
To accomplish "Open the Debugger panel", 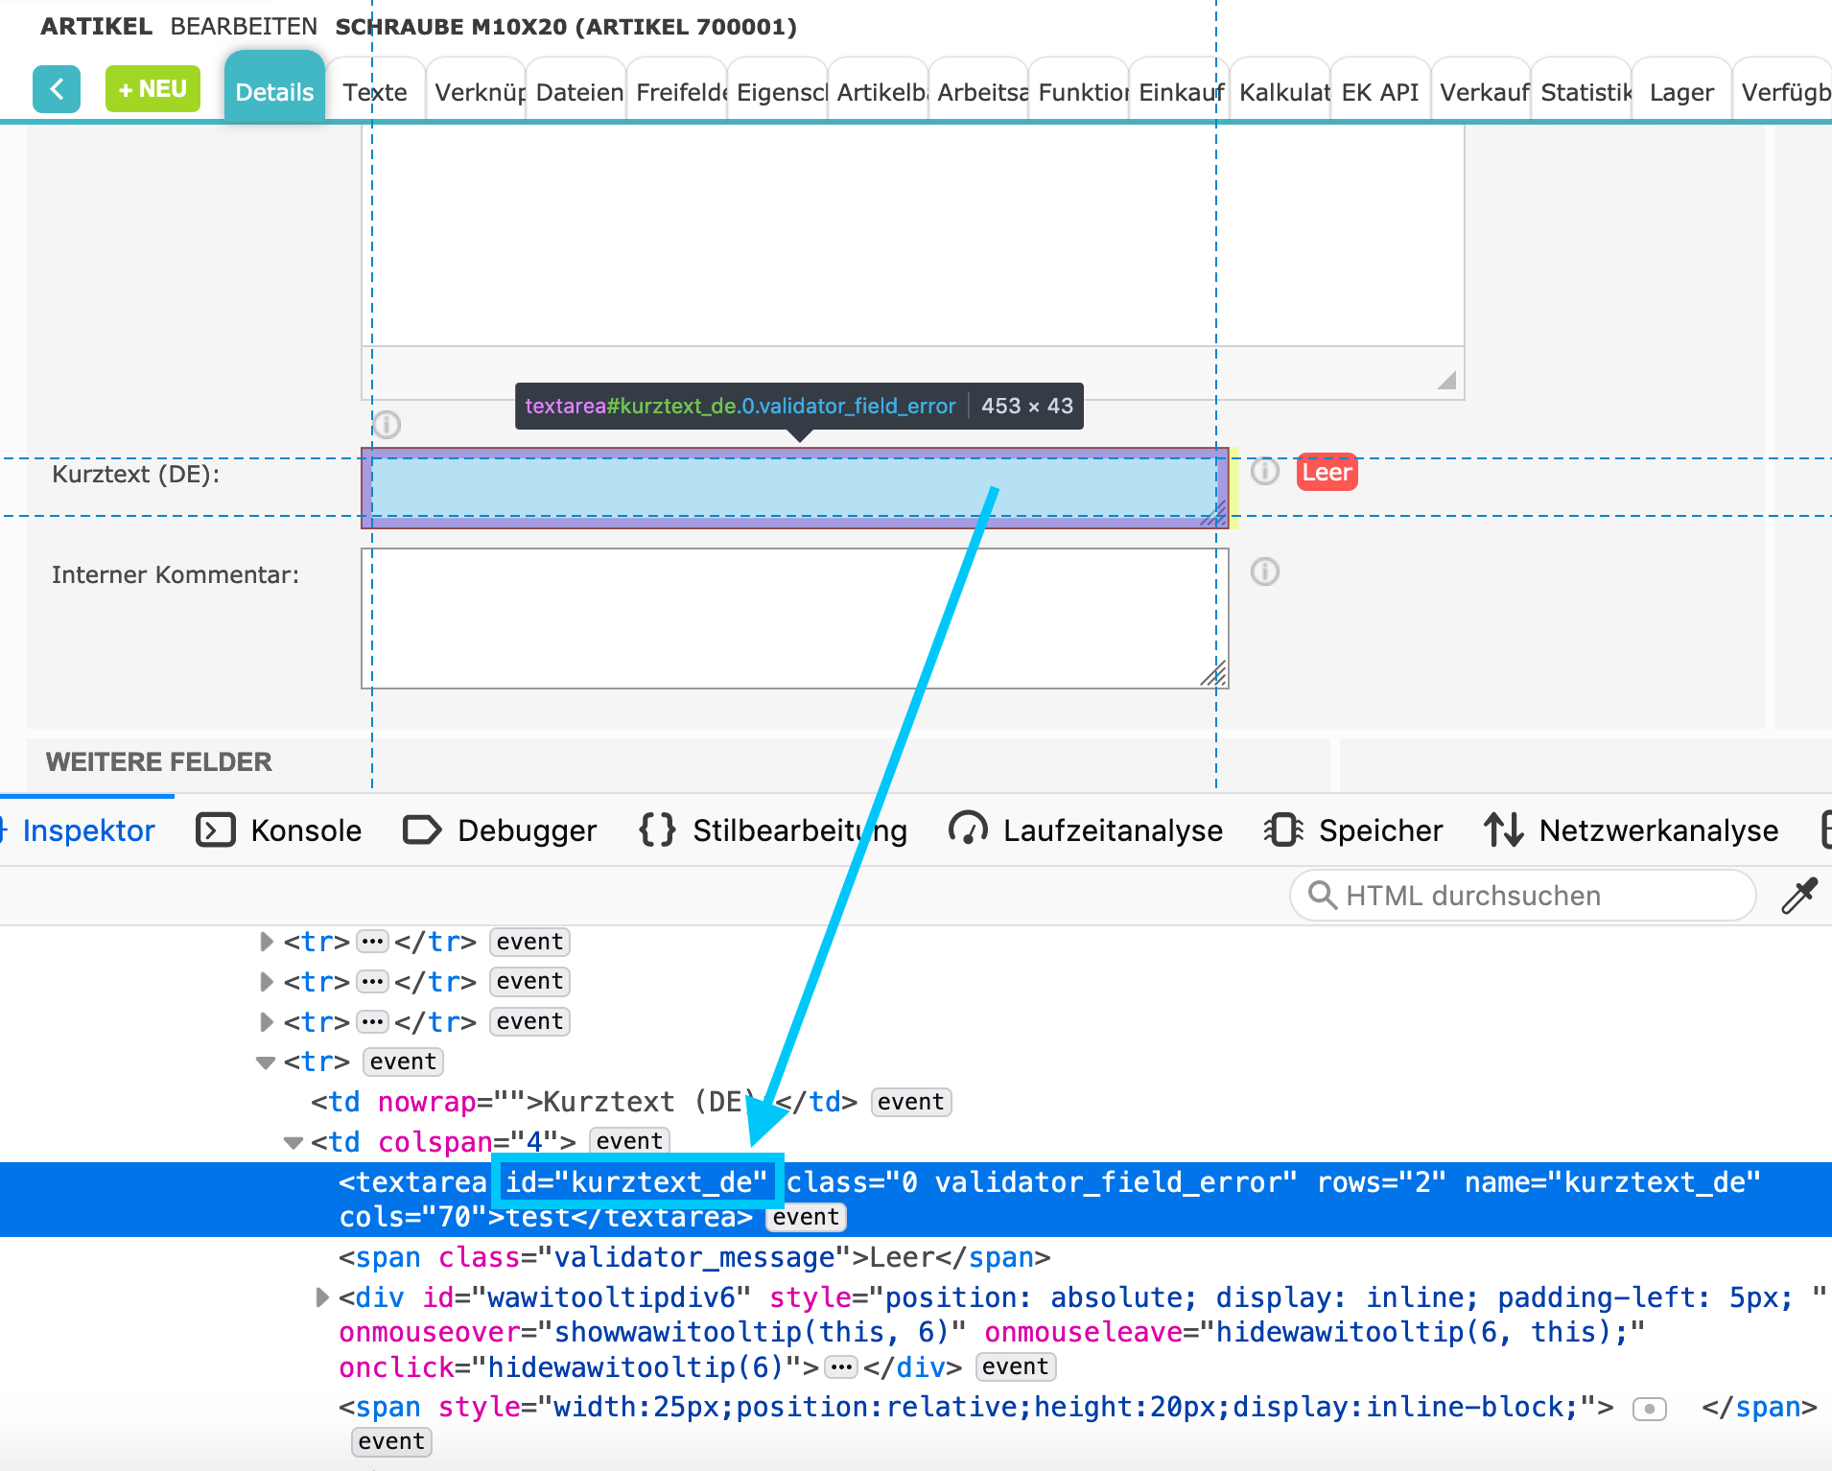I will pyautogui.click(x=500, y=830).
